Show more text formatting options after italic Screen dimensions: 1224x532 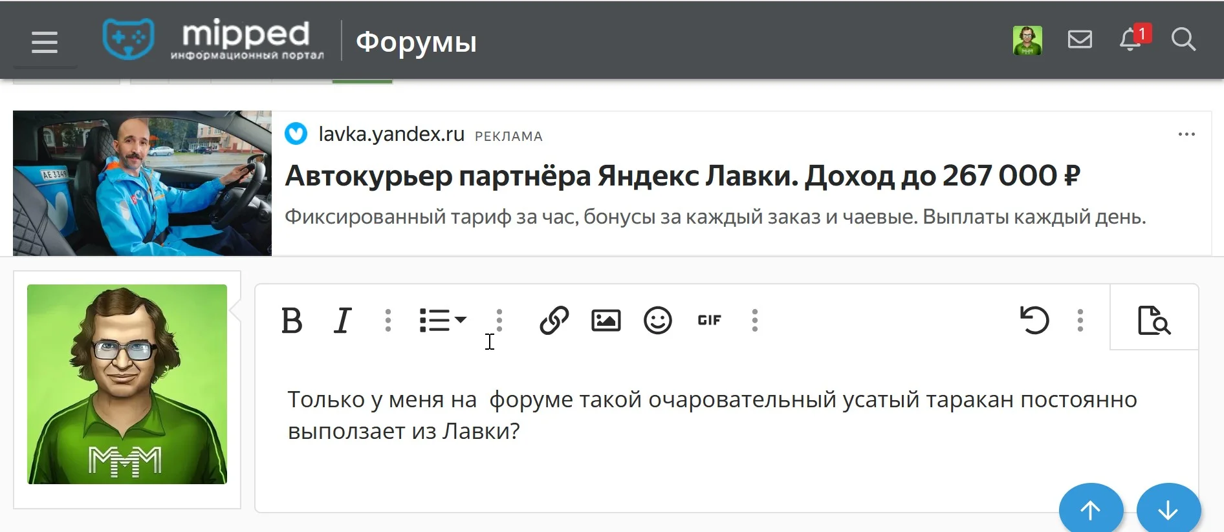pyautogui.click(x=388, y=321)
